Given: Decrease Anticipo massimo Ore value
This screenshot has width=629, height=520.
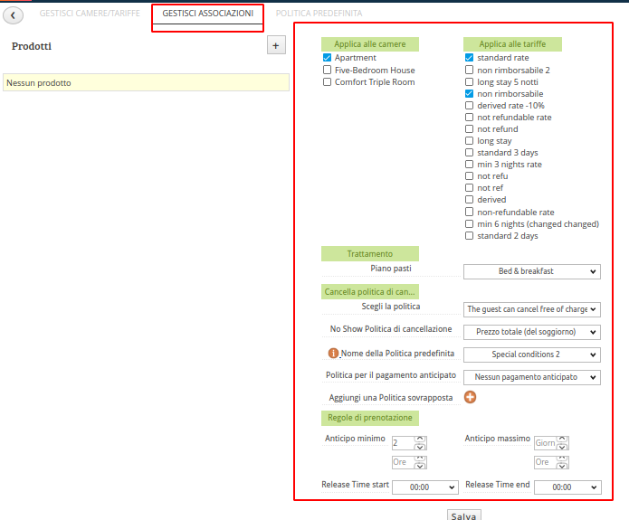Looking at the screenshot, I should [x=562, y=466].
